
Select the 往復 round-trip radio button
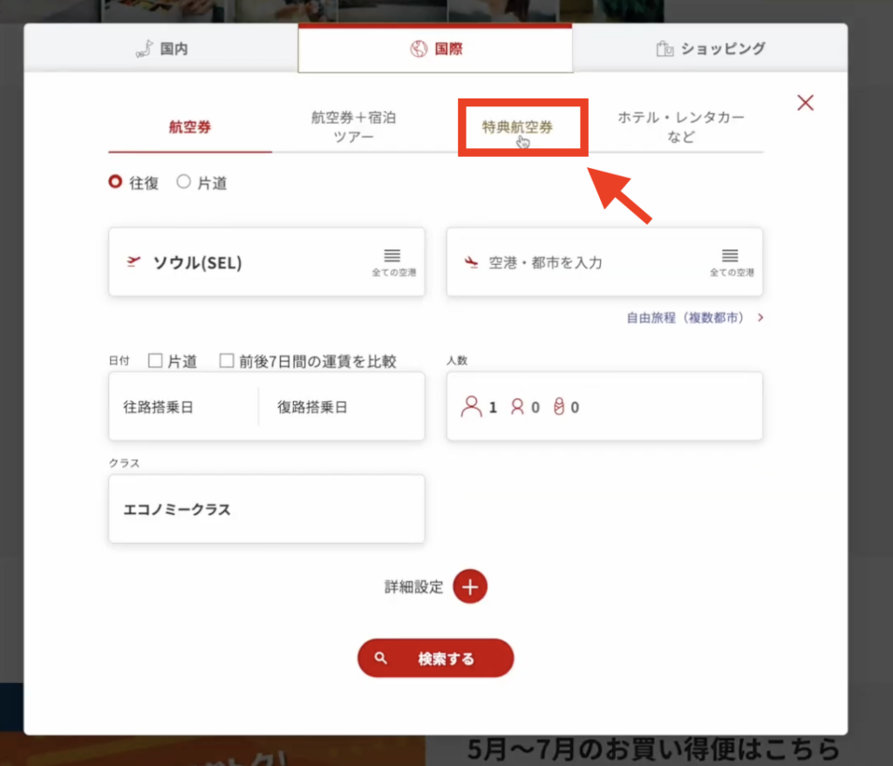click(116, 181)
